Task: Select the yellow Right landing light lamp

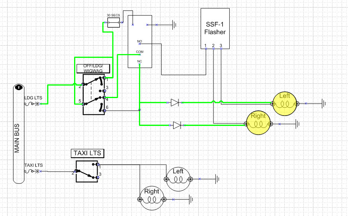Action: 258,124
